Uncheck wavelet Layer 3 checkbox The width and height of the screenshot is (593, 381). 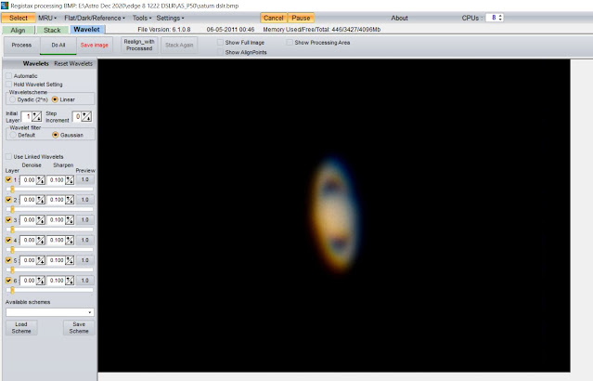[x=8, y=219]
